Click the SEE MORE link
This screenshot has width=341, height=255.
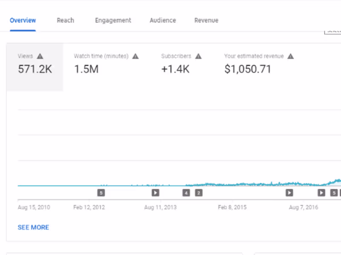[33, 227]
